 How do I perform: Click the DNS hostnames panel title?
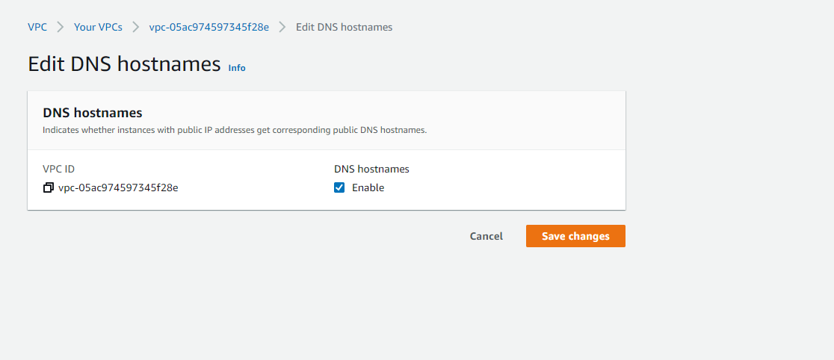pyautogui.click(x=93, y=113)
